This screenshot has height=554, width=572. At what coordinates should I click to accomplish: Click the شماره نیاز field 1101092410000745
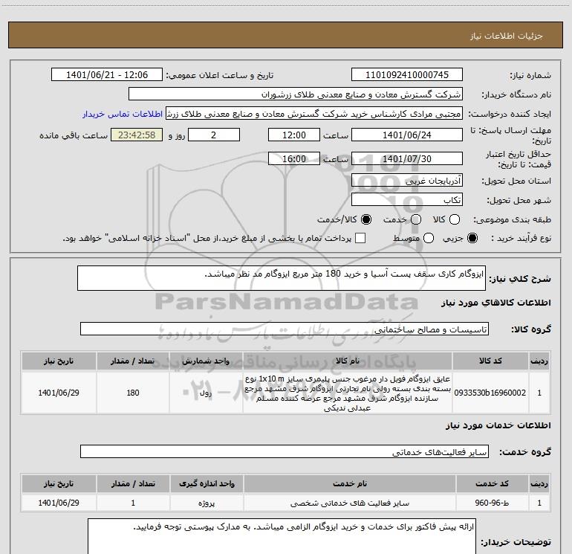407,75
